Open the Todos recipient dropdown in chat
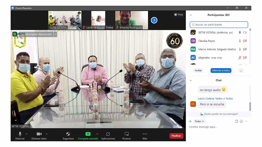The image size is (262, 147). pyautogui.click(x=199, y=121)
